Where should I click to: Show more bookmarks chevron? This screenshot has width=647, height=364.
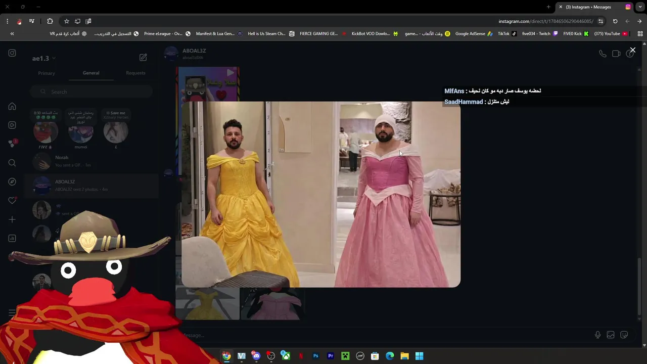click(x=12, y=34)
